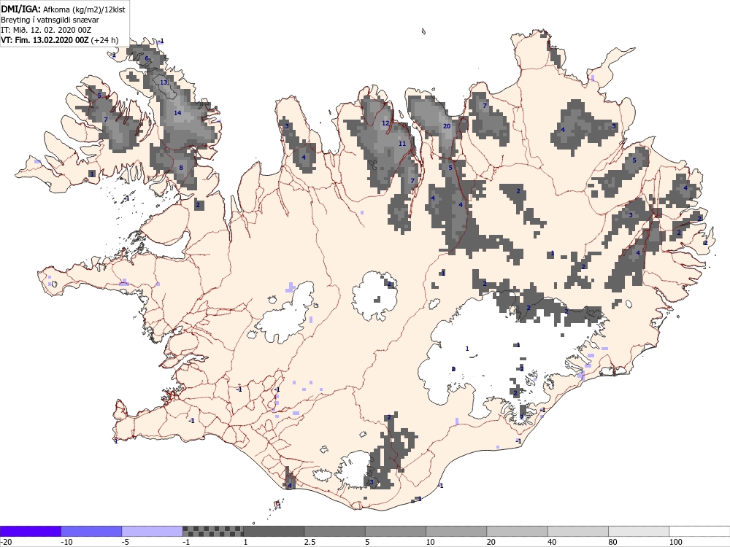Click the 'IT: Mið. 12. 02. 2020 00Z' line
Viewport: 730px width, 547px height.
click(x=45, y=30)
